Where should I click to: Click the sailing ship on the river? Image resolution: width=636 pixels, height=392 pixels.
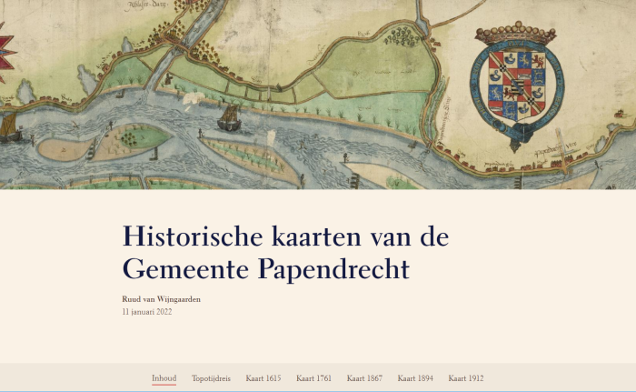[x=231, y=116]
